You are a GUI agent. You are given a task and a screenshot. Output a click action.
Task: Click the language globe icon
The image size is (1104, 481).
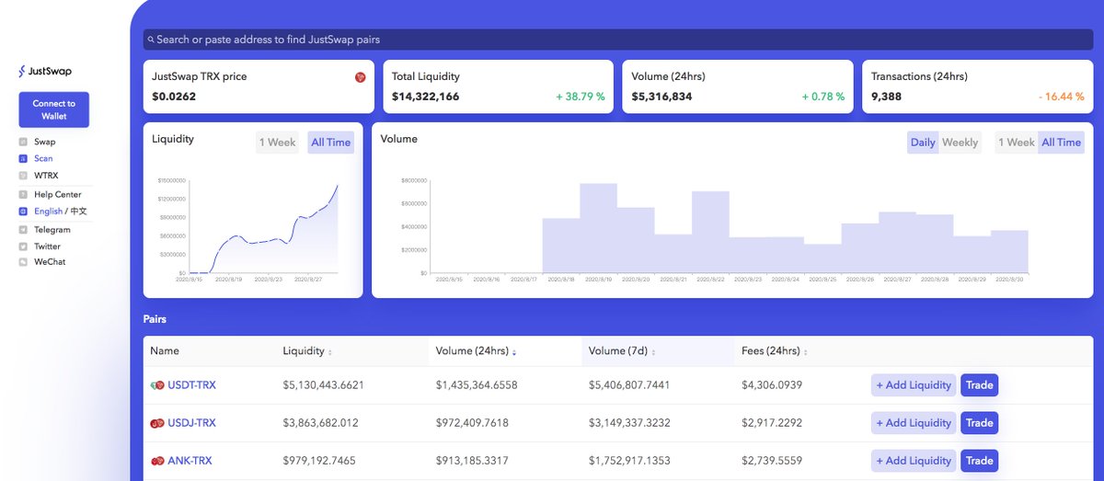(23, 211)
